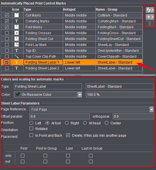Image resolution: width=156 pixels, height=170 pixels.
Task: Click the plus add mark icon
Action: point(149,17)
